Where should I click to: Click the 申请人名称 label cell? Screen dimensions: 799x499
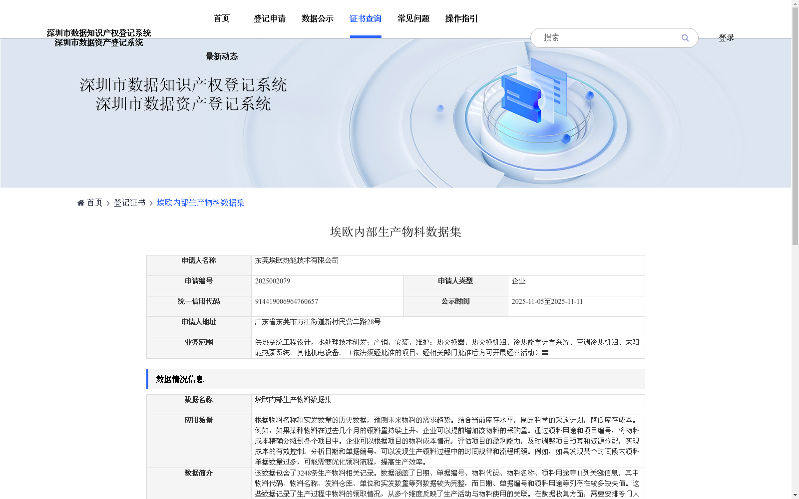[199, 265]
